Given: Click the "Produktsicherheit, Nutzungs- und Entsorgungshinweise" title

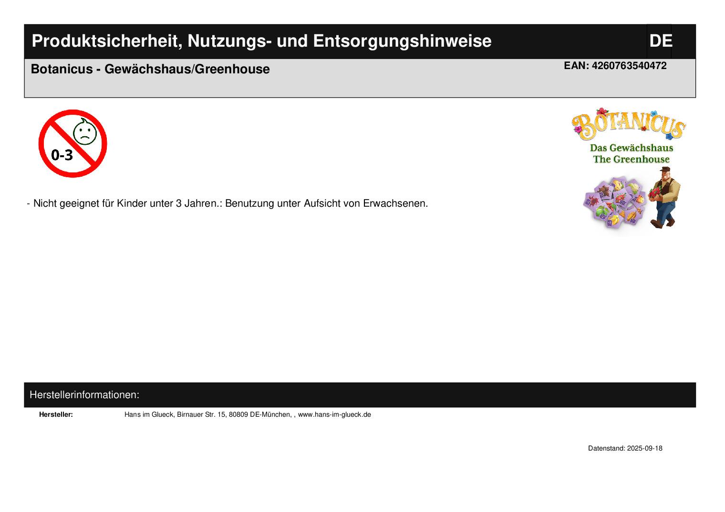Looking at the screenshot, I should pyautogui.click(x=261, y=41).
